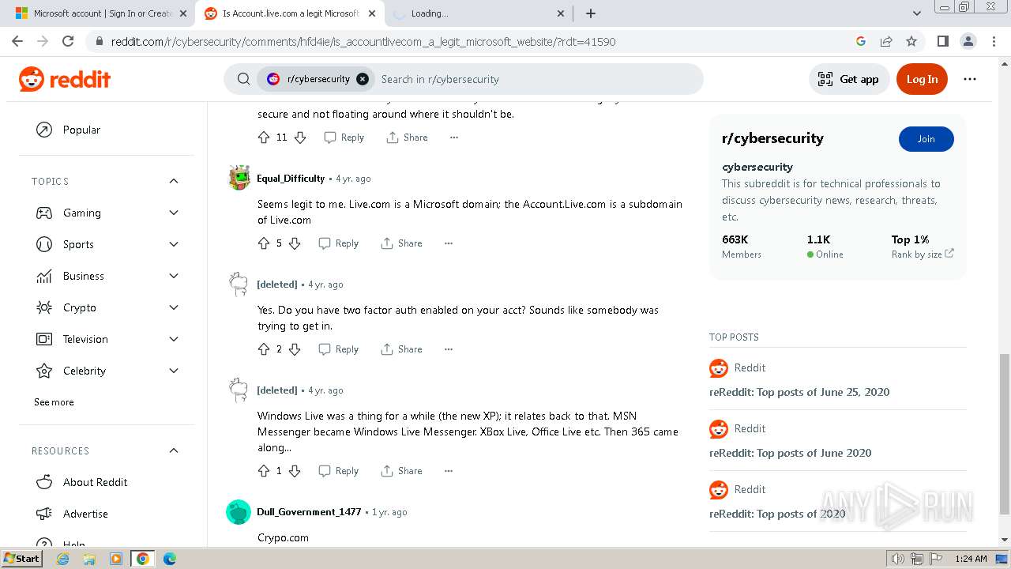Viewport: 1011px width, 569px height.
Task: Close the Reddit browser tab
Action: point(371,13)
